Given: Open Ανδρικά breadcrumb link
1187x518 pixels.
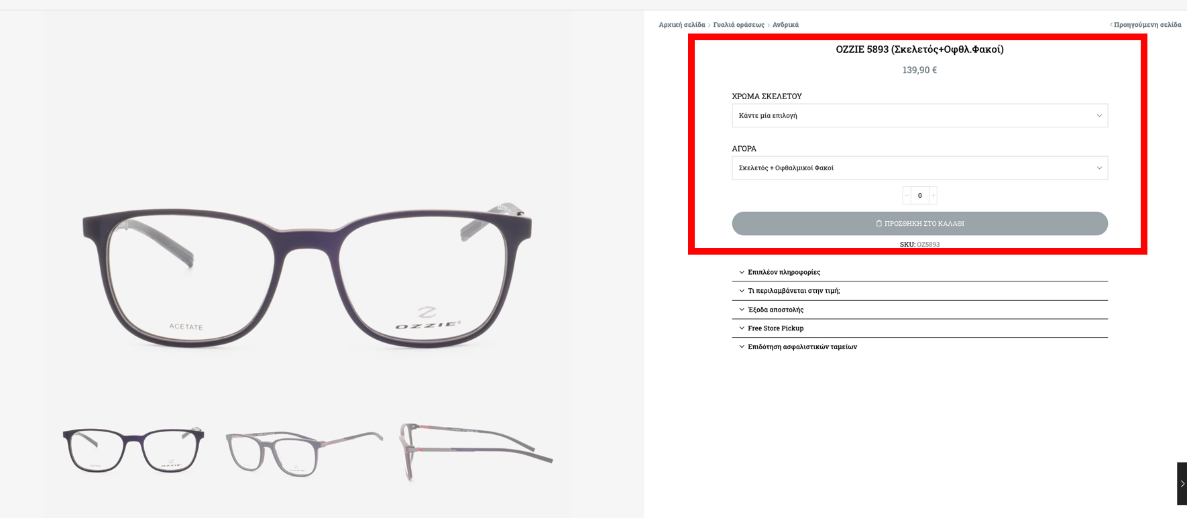Looking at the screenshot, I should (x=785, y=25).
